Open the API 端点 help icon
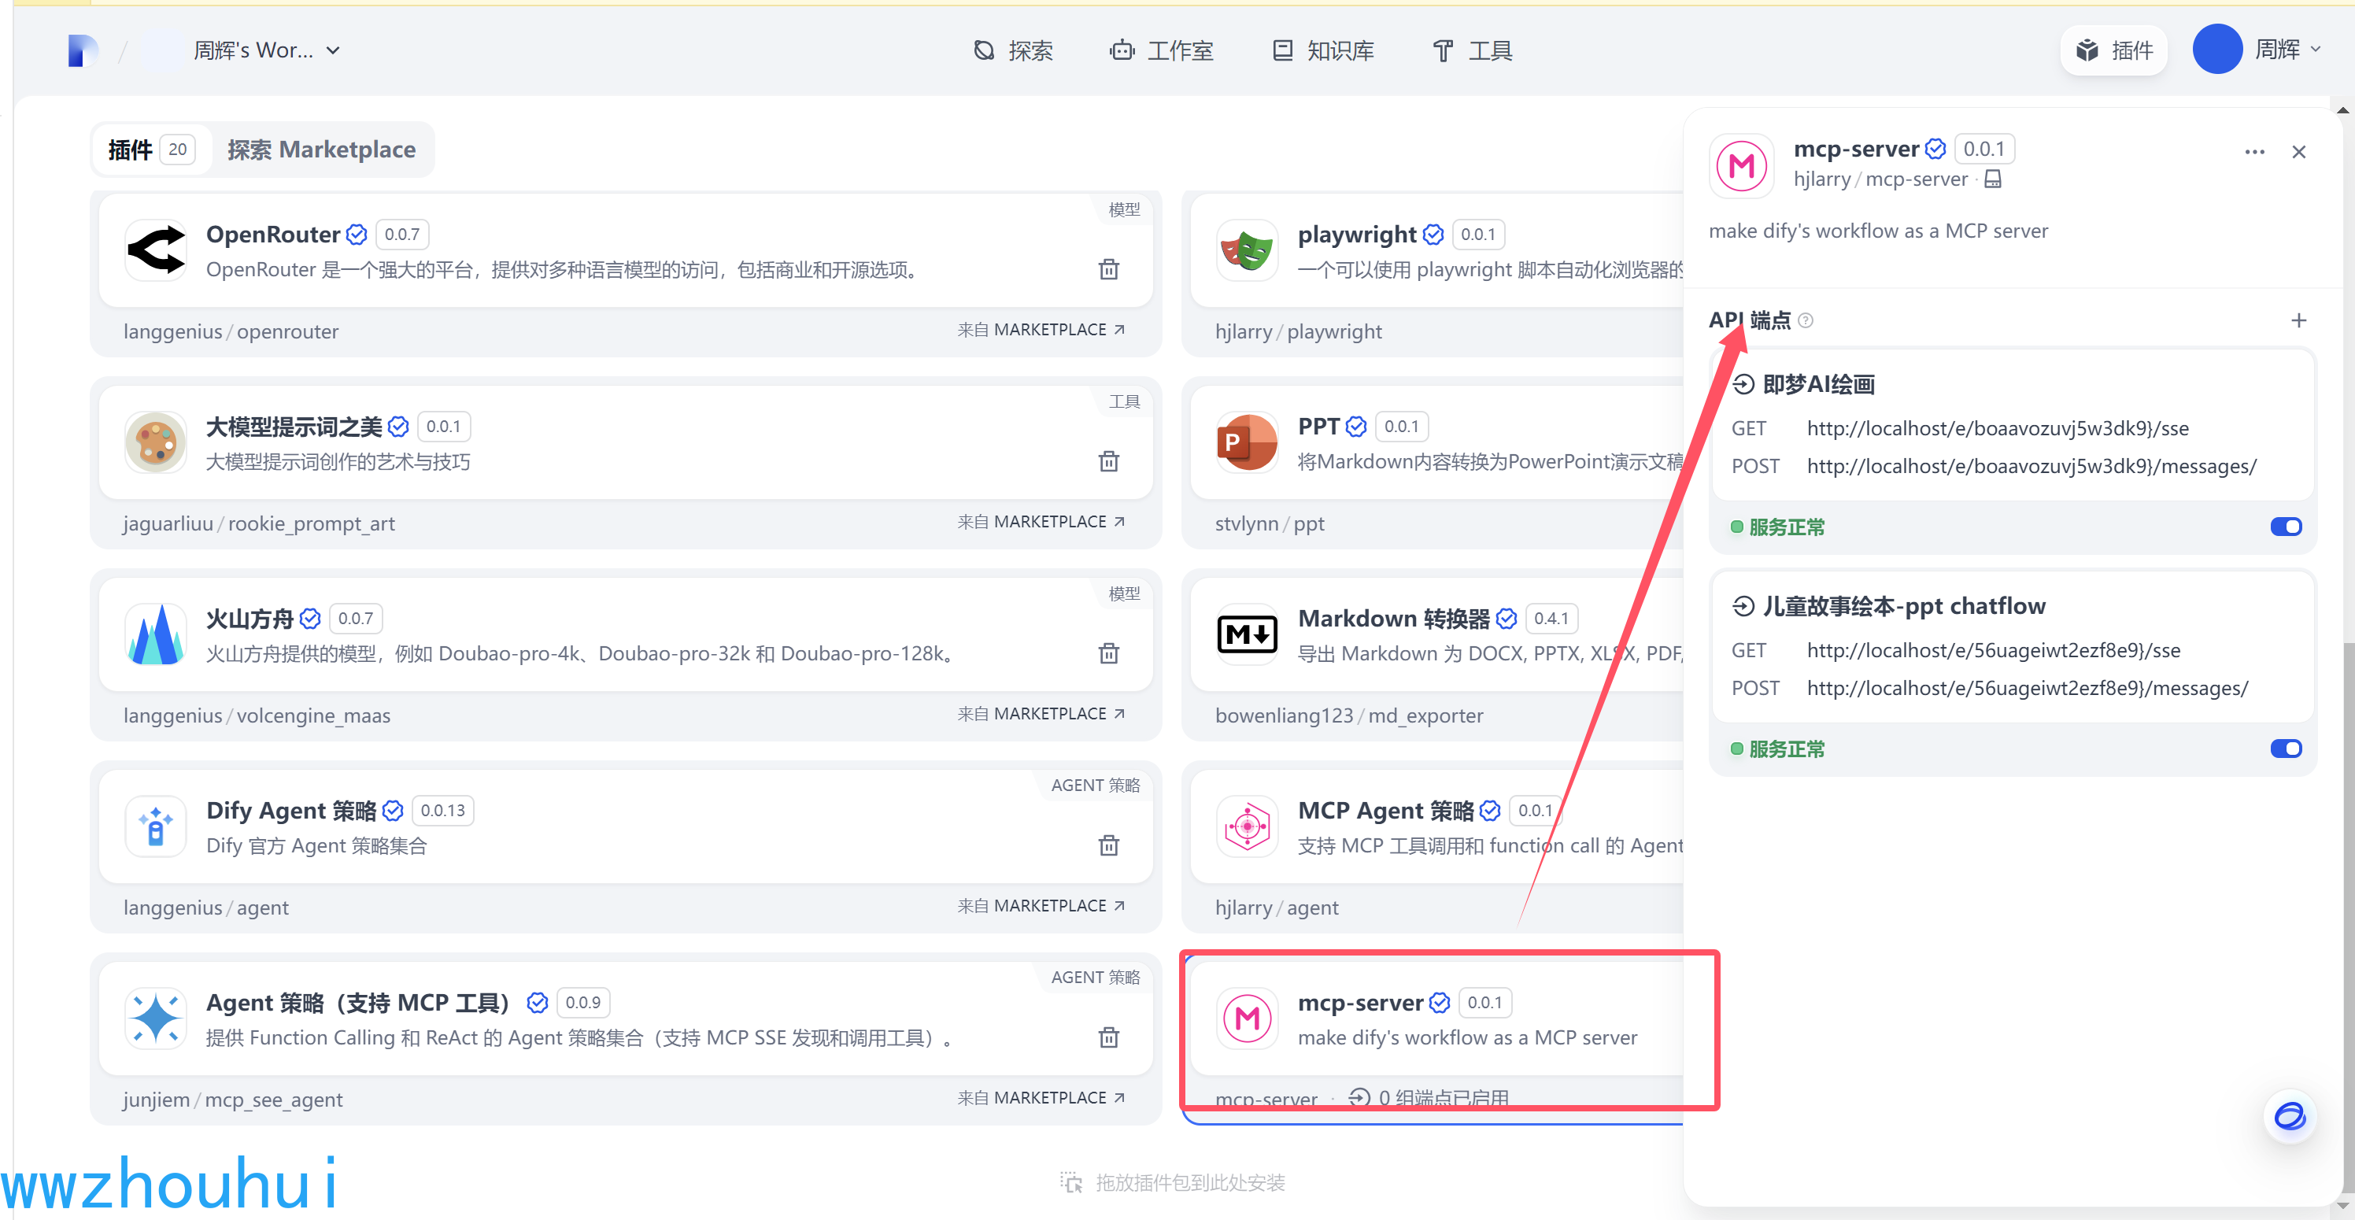Viewport: 2355px width, 1220px height. 1806,320
